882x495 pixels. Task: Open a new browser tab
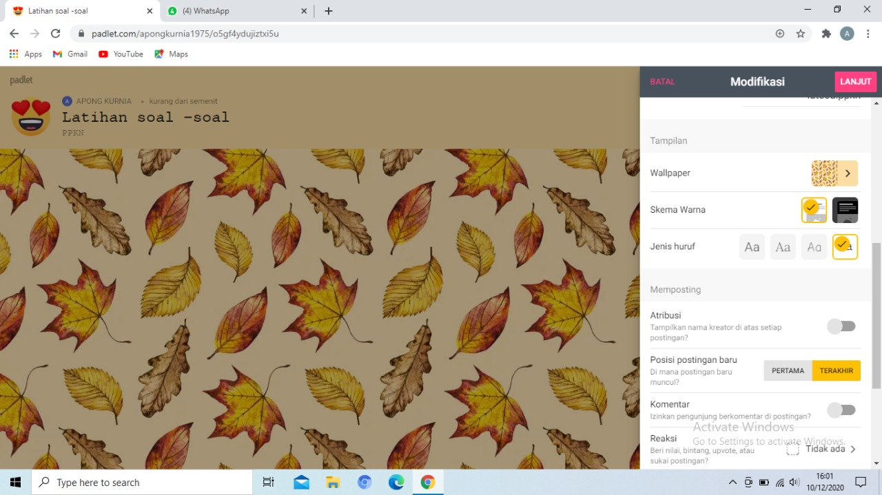[x=329, y=11]
